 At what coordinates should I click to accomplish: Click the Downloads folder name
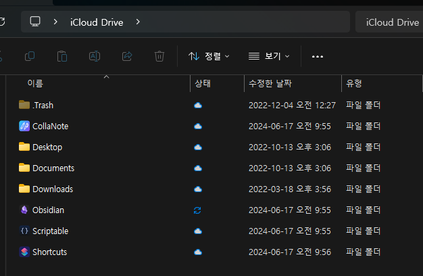click(x=53, y=189)
